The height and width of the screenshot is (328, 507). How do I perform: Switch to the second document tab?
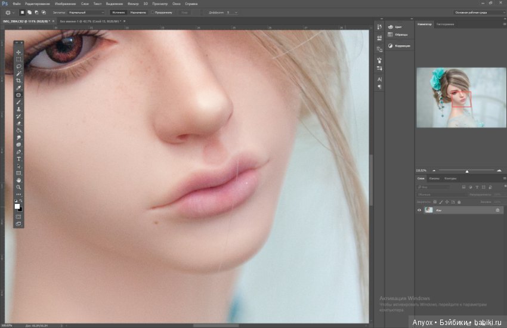tap(91, 21)
